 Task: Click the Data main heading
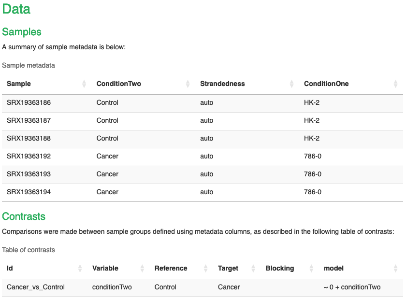point(16,9)
